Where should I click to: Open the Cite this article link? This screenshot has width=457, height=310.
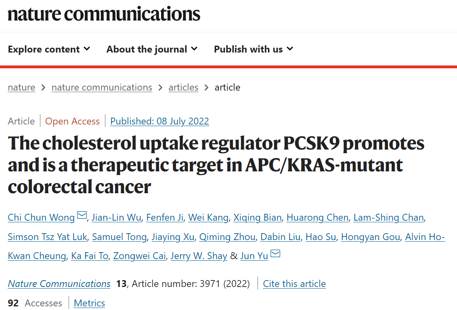[294, 284]
